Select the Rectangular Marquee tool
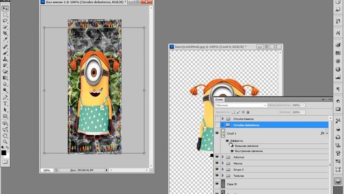344x194 pixels. point(5,15)
